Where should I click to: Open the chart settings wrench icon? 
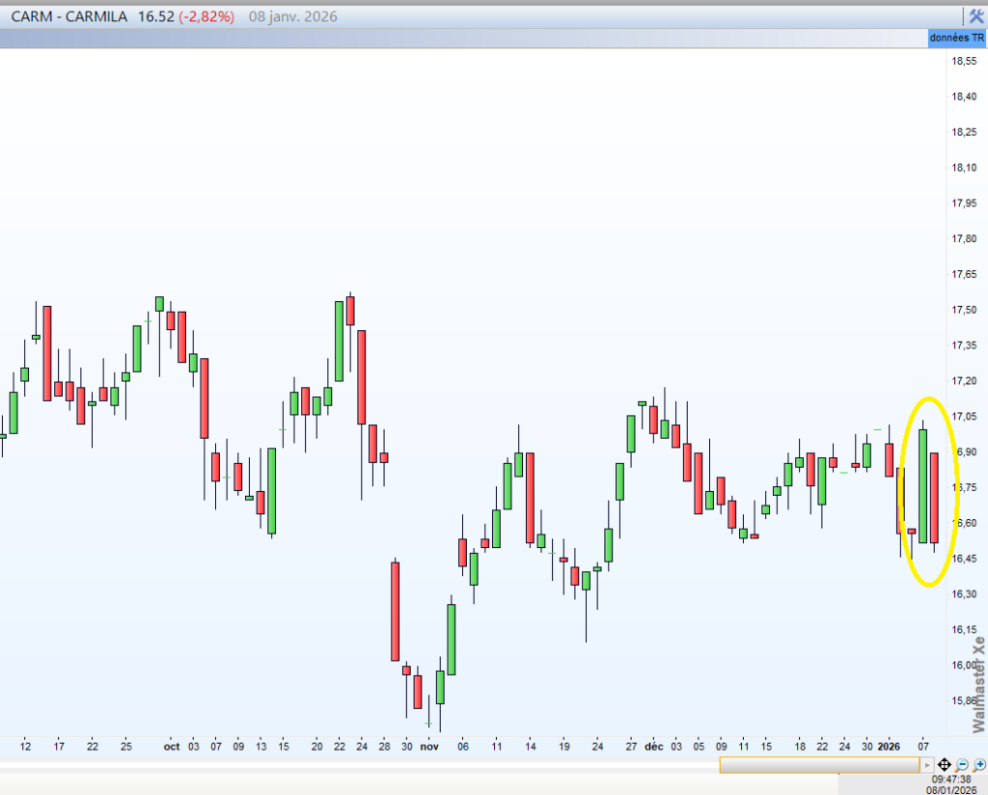(975, 16)
